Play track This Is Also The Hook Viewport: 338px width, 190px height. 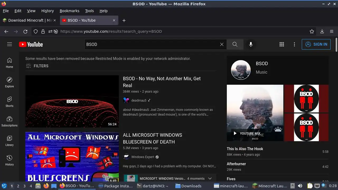pyautogui.click(x=245, y=149)
